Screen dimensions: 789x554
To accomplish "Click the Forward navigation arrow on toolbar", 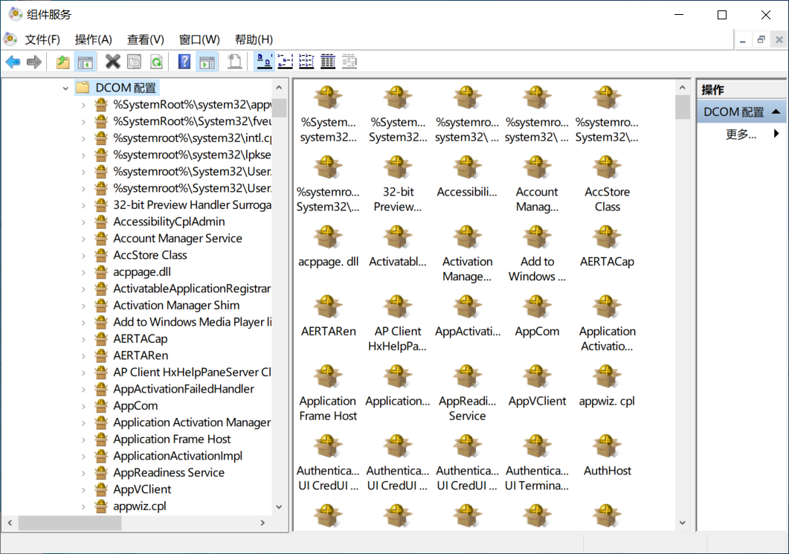I will (x=34, y=62).
